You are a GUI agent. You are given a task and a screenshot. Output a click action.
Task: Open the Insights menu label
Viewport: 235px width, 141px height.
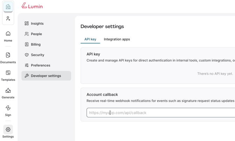(37, 23)
